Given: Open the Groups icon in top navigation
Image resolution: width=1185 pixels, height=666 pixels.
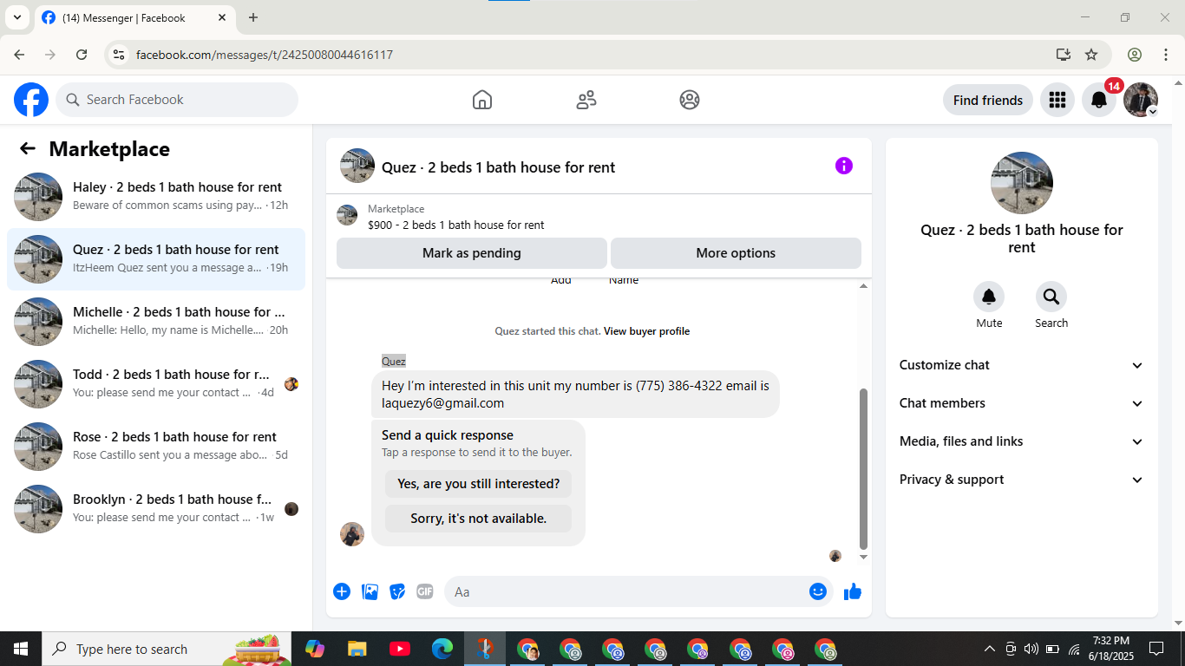Looking at the screenshot, I should pyautogui.click(x=690, y=100).
